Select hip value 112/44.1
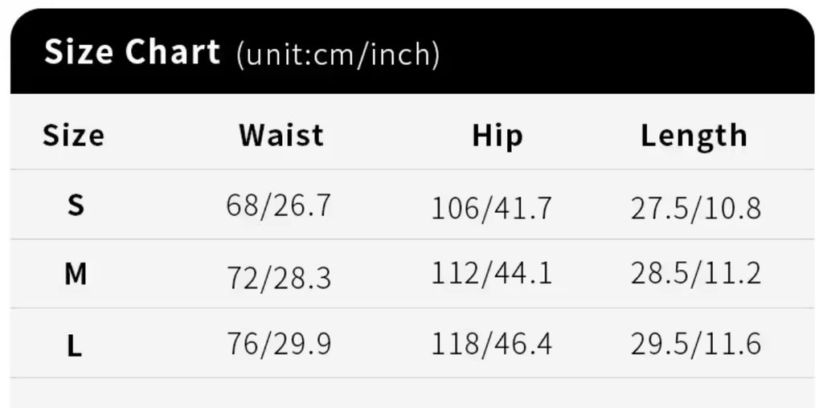This screenshot has width=823, height=408. click(492, 275)
